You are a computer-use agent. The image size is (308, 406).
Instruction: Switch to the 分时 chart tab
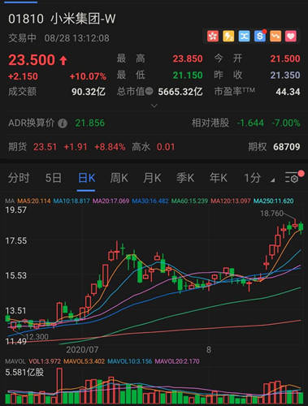click(x=19, y=178)
